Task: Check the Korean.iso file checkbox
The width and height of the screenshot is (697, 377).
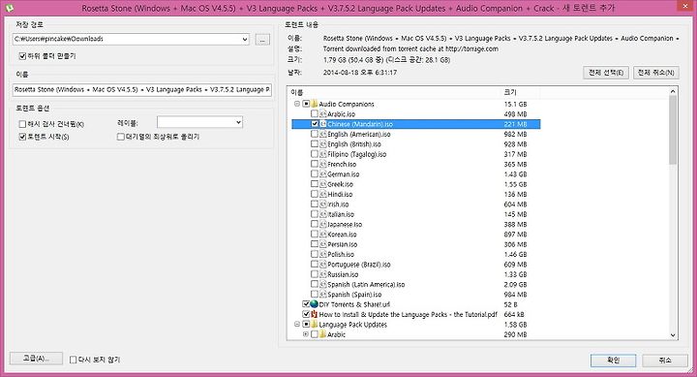Action: [315, 235]
